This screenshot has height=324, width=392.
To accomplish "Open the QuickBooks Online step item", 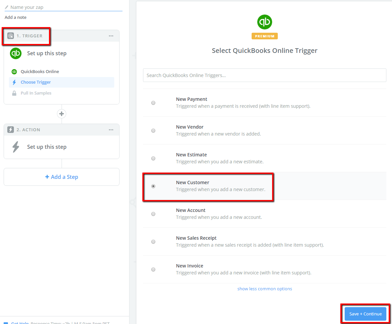I will point(62,72).
